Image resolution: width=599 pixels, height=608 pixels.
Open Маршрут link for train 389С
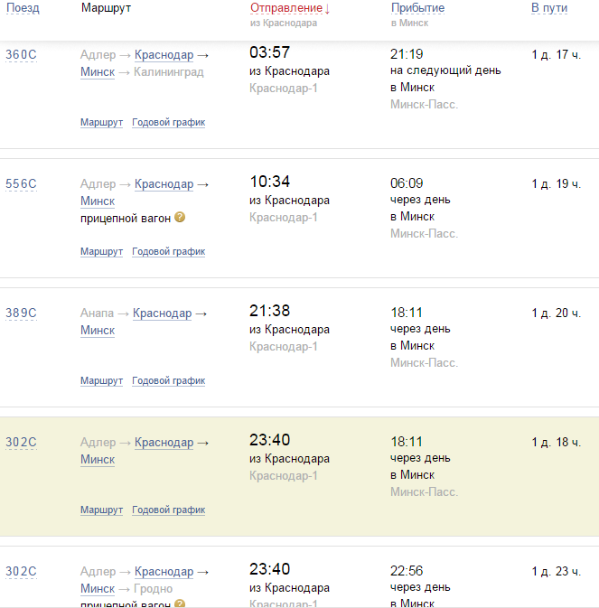101,380
